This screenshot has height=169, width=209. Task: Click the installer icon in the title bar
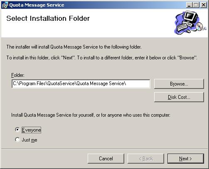pos(5,5)
